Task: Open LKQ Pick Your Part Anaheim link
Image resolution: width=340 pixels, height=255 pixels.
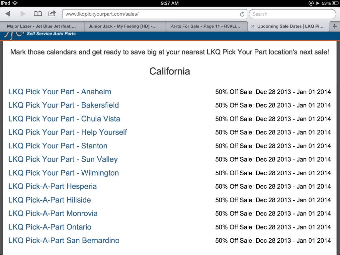Action: click(x=60, y=92)
